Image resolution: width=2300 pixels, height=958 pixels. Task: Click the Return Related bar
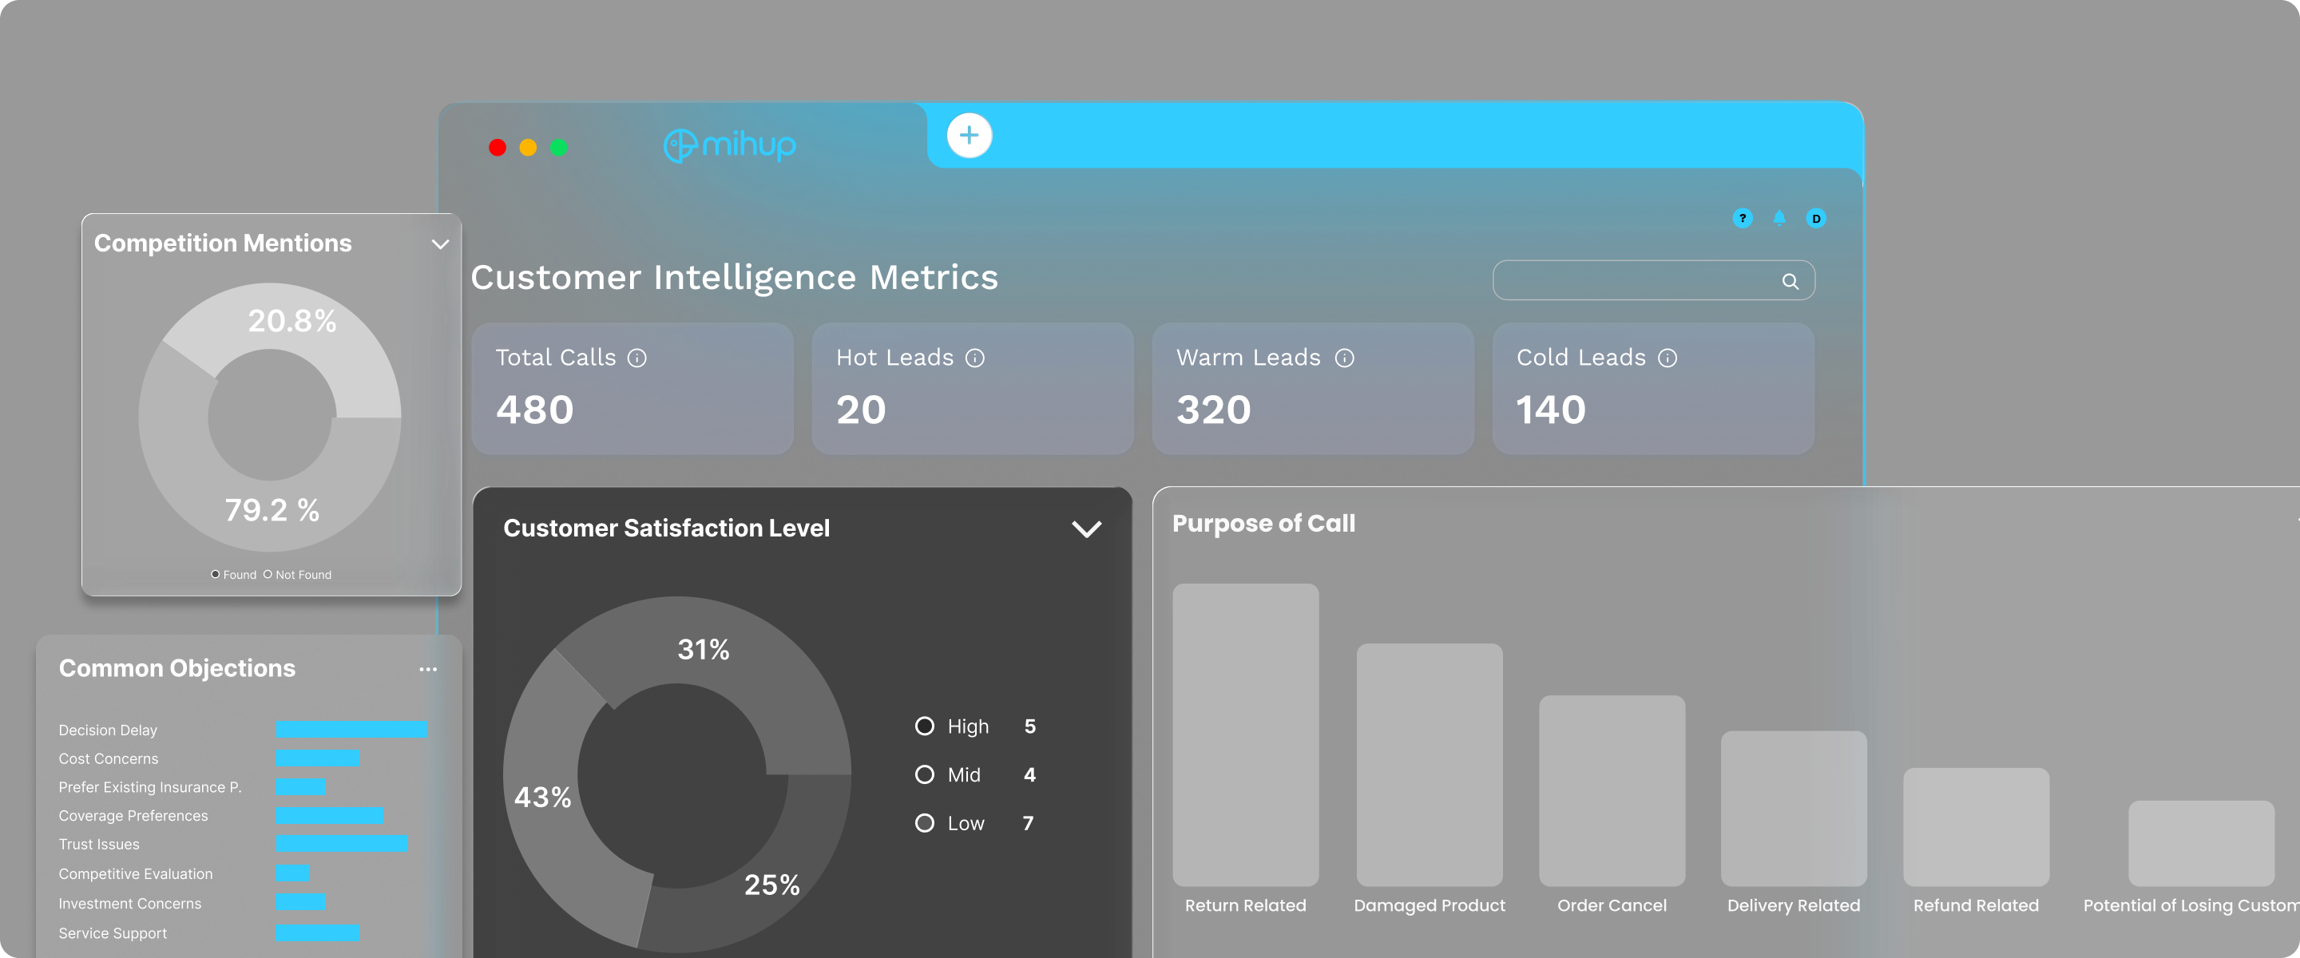click(x=1245, y=734)
